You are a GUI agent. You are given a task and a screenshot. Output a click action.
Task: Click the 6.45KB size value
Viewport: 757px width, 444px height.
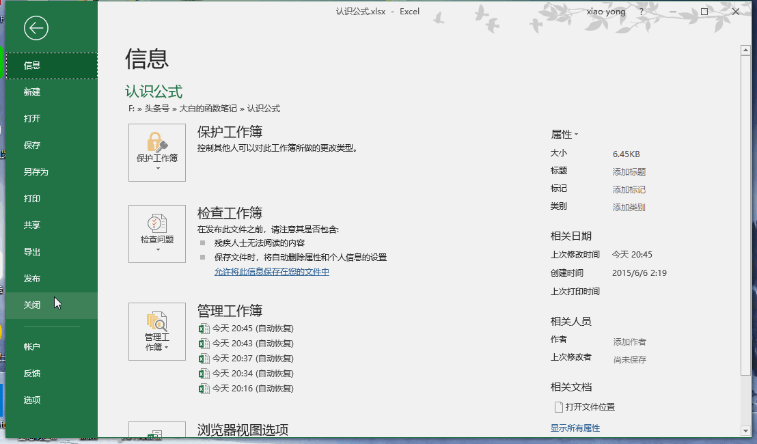tap(627, 154)
